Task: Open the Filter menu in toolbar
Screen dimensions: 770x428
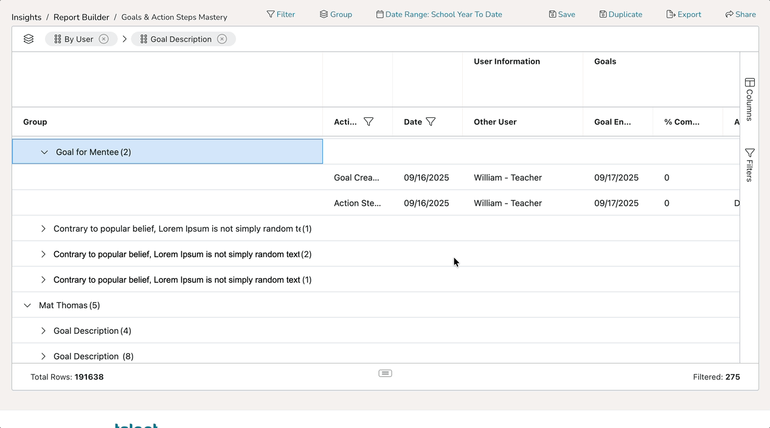Action: coord(280,14)
